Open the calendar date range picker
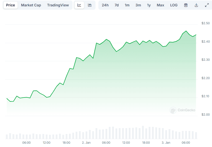Screen dimensions: 212x147 186,5
